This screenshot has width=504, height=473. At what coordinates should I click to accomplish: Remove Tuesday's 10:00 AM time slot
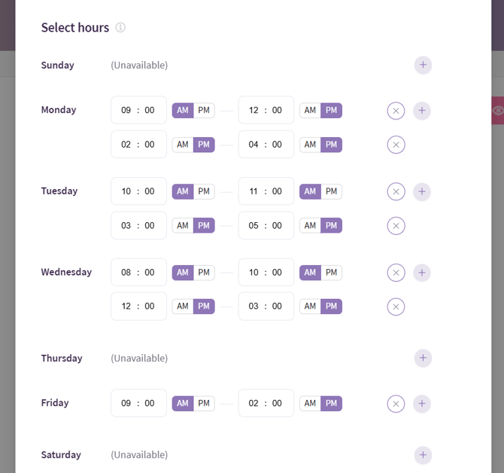click(x=396, y=191)
